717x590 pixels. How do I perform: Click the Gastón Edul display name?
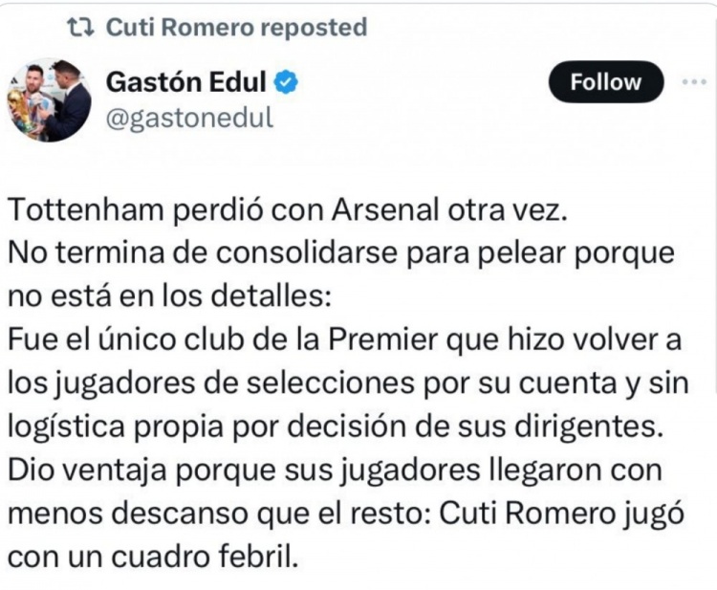(185, 83)
